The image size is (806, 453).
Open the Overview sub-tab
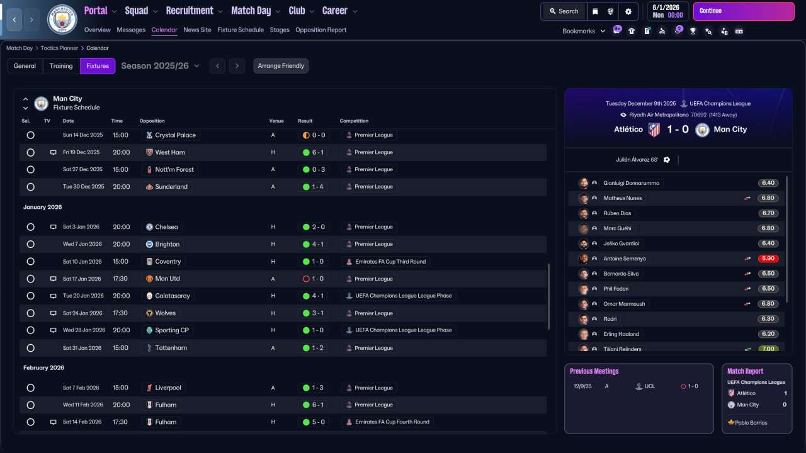coord(97,30)
